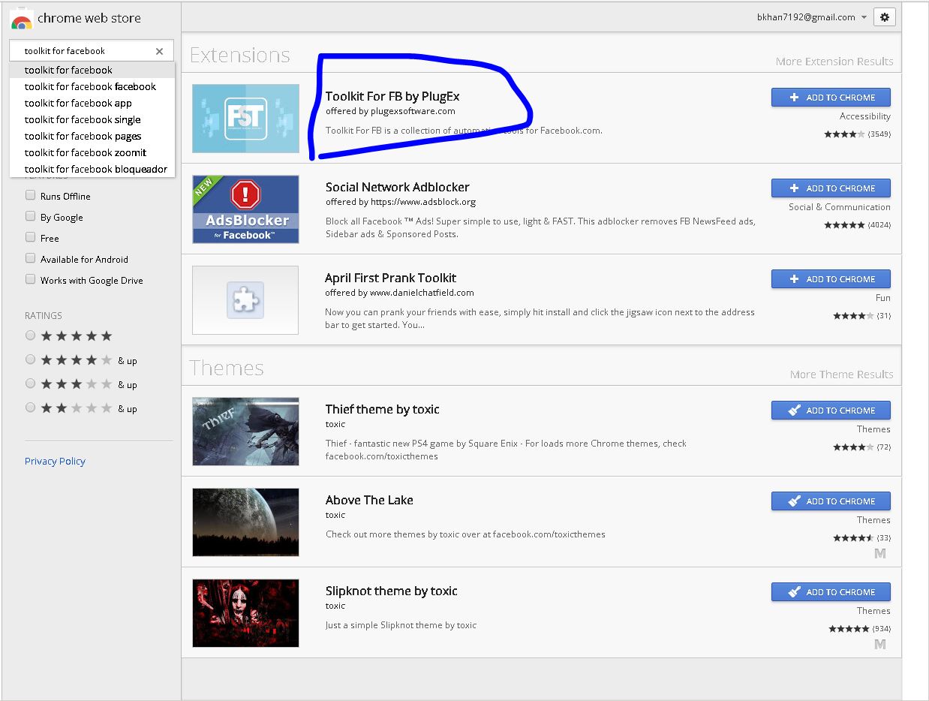Choose suggestion 'toolkit for facebook'

(x=92, y=70)
